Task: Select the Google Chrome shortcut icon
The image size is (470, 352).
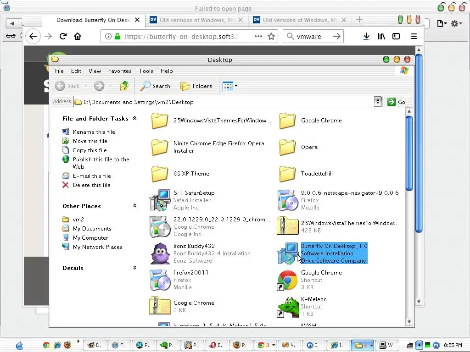Action: coord(287,280)
